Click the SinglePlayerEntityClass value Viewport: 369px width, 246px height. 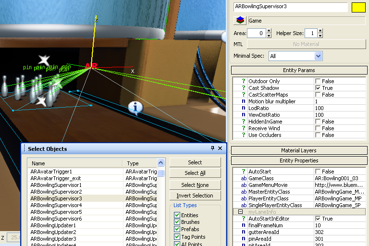click(x=340, y=205)
